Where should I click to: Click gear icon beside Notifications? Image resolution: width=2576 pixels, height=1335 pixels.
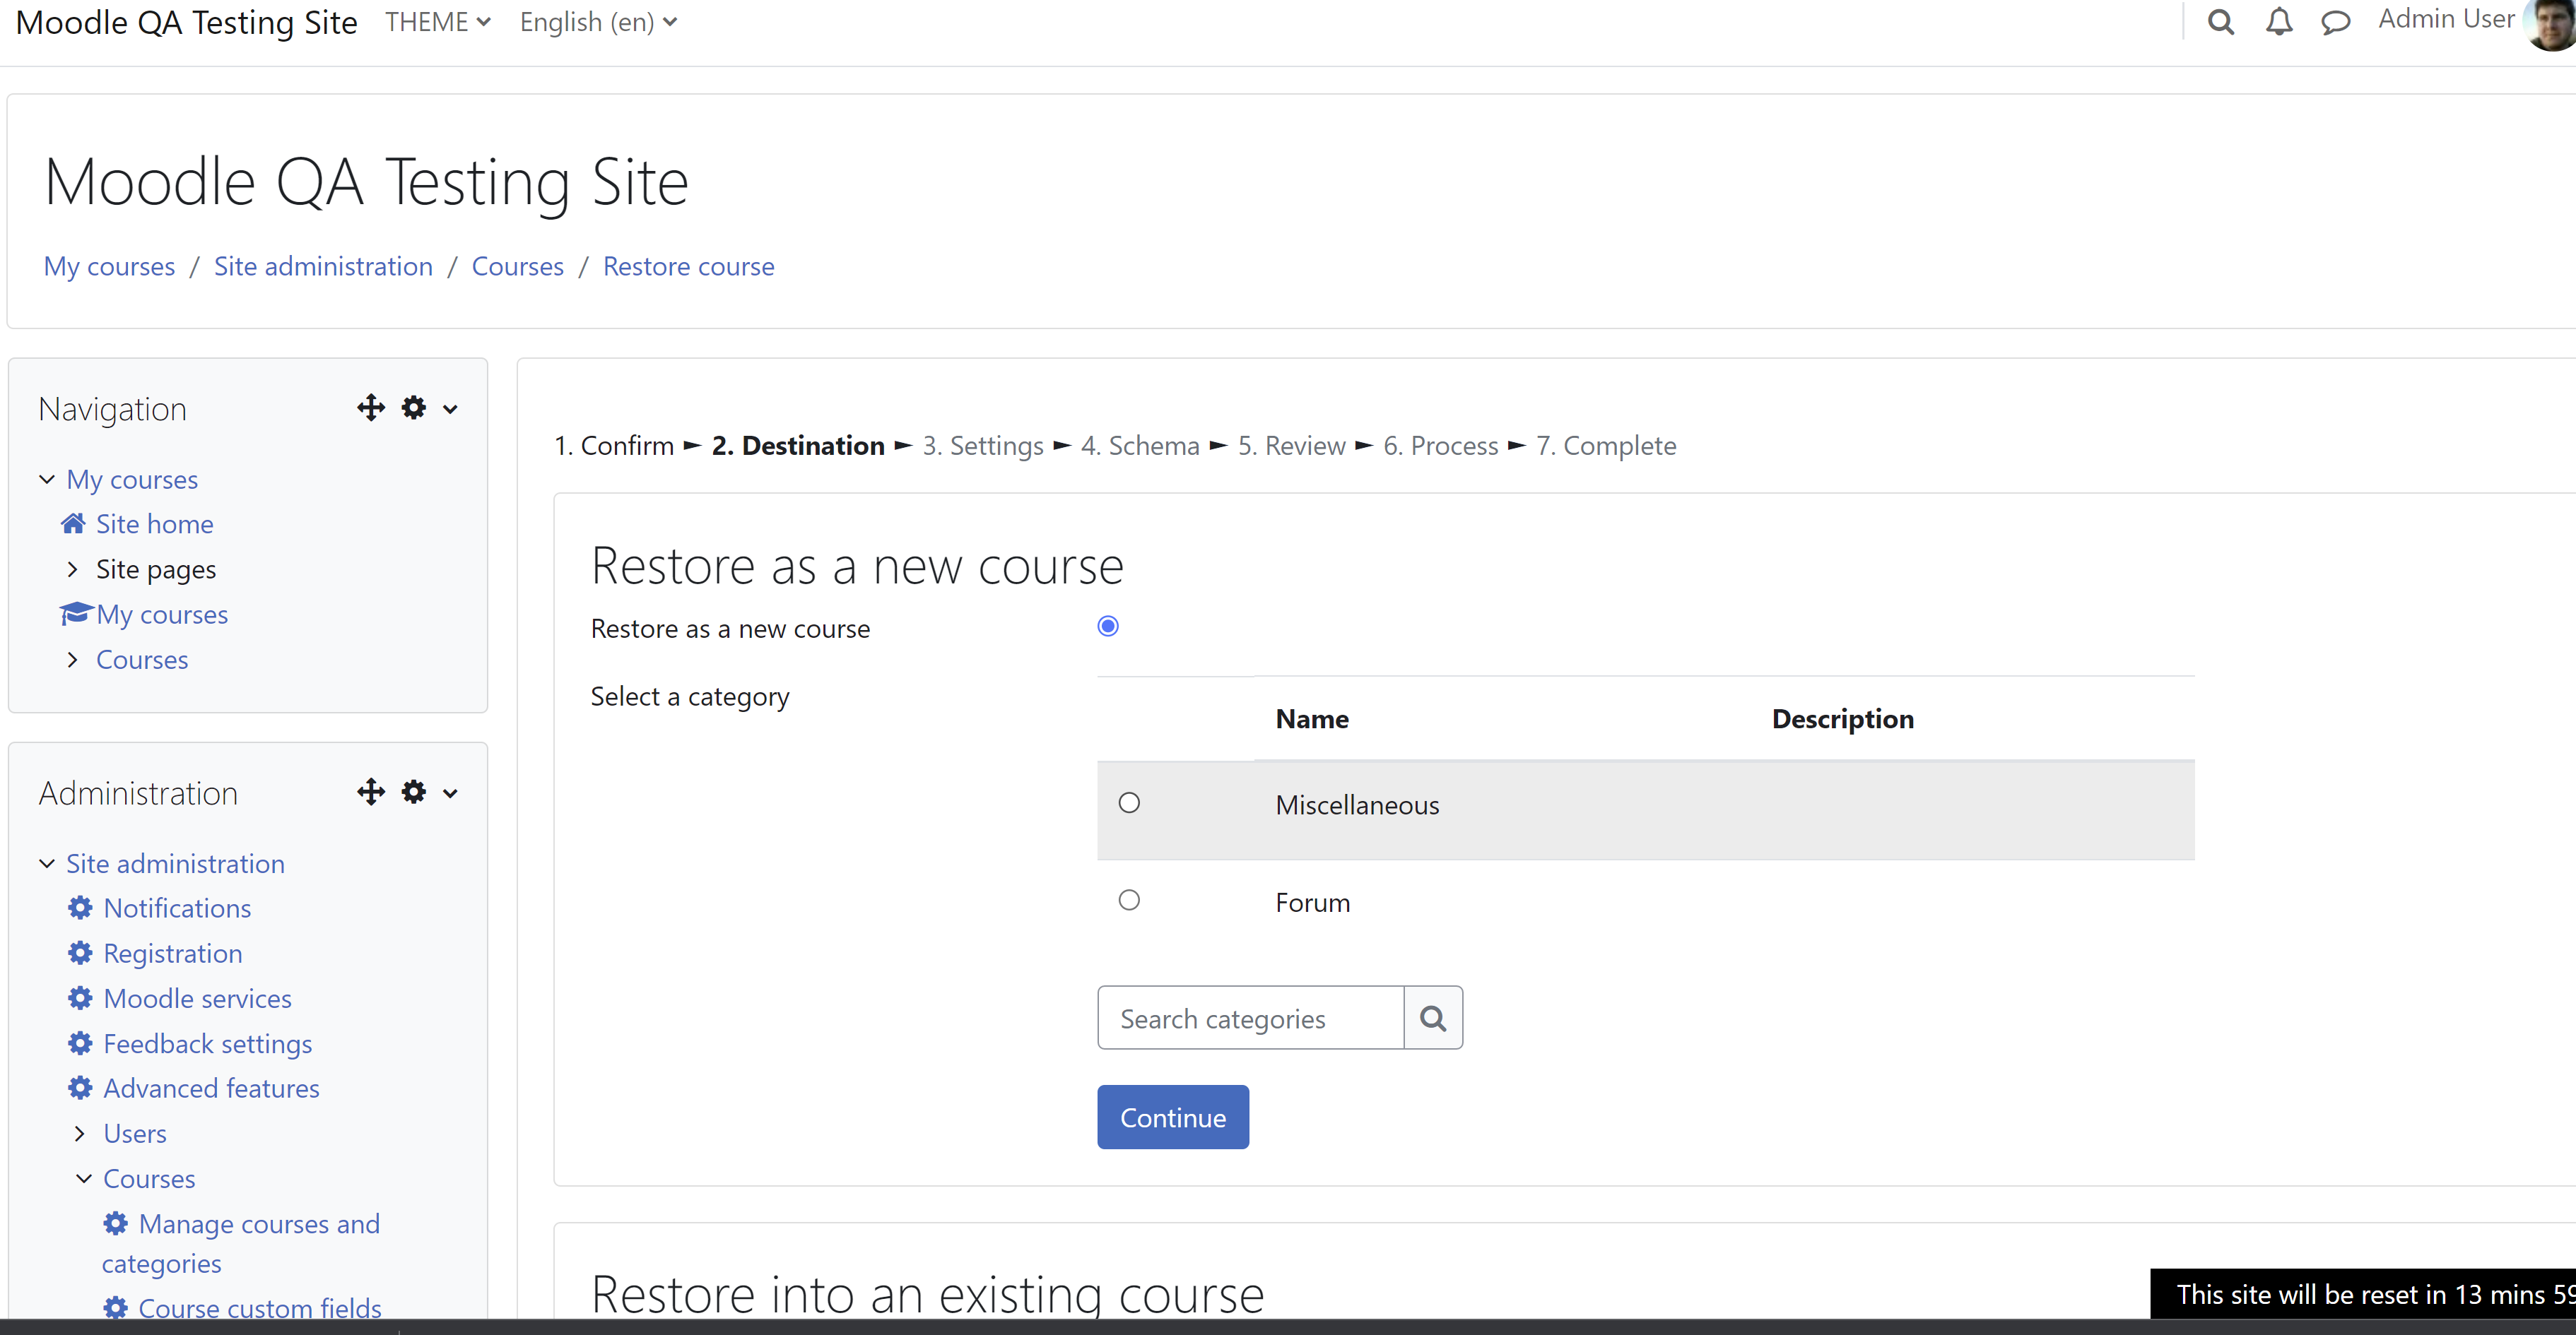click(x=80, y=908)
